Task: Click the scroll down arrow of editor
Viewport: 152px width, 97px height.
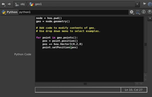Action: (145, 79)
